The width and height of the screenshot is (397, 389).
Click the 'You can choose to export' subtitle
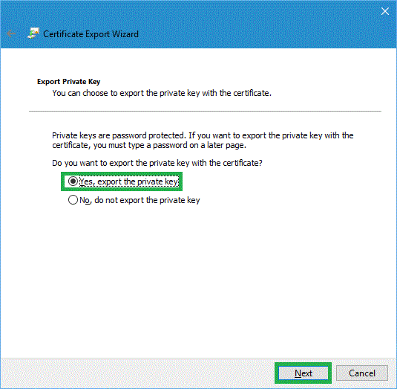point(162,93)
